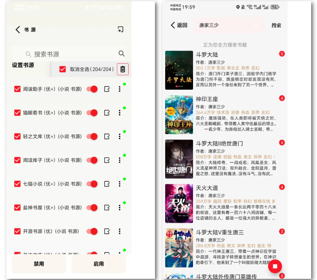Turn off the 猫眼看书 switch

click(92, 113)
